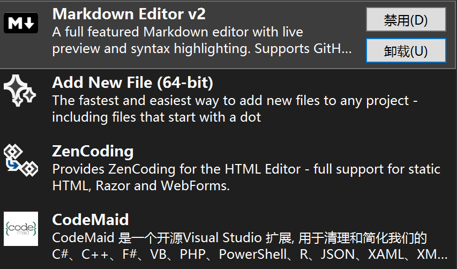
Task: Click the "C#、C++、F#、VB、PHP" language list line
Action: (x=249, y=254)
